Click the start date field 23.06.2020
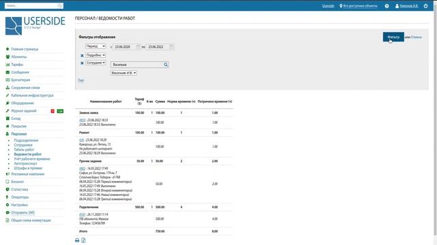The width and height of the screenshot is (437, 245). [x=124, y=47]
